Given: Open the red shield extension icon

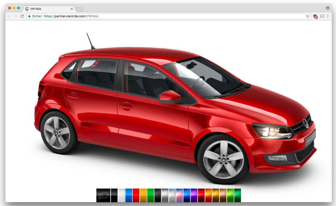Looking at the screenshot, I should 315,16.
